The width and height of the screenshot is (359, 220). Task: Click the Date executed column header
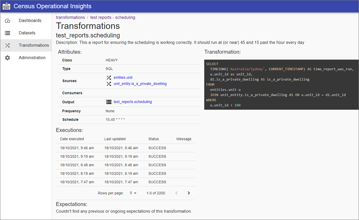(x=72, y=139)
